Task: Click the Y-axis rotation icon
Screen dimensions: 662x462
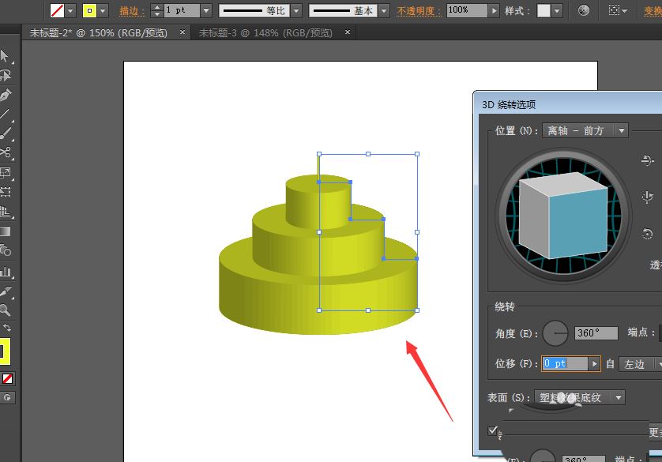Action: click(x=647, y=197)
